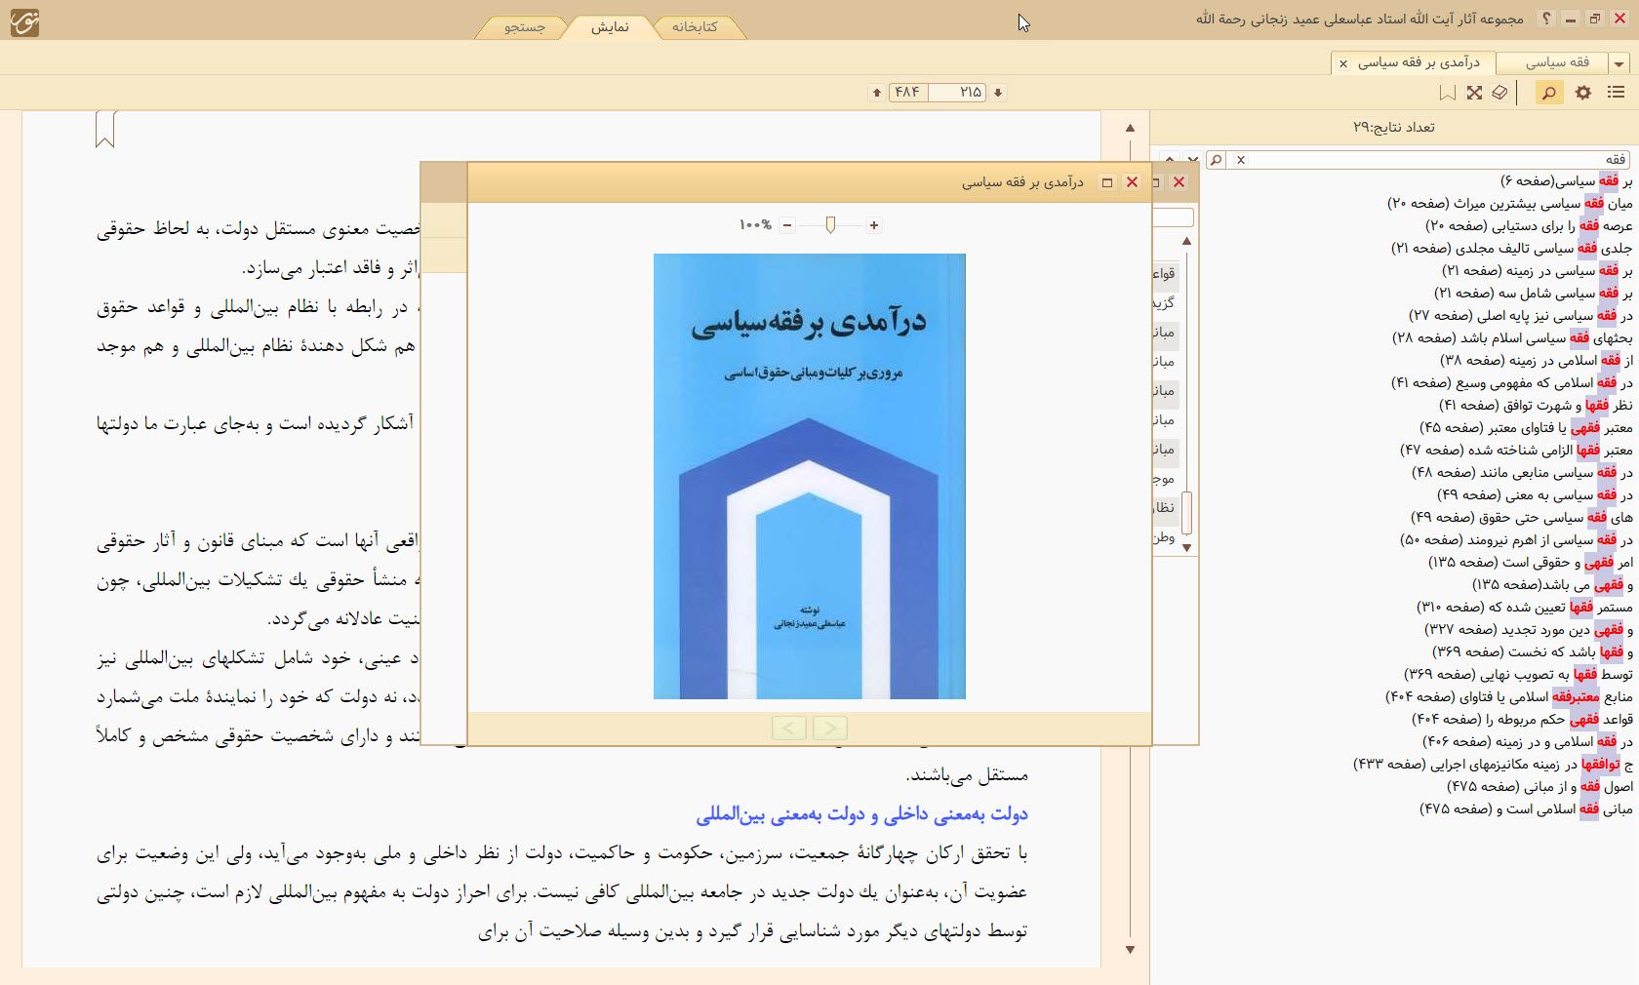Screen dimensions: 1639x985
Task: Click the table of contents list icon
Action: pyautogui.click(x=1617, y=93)
